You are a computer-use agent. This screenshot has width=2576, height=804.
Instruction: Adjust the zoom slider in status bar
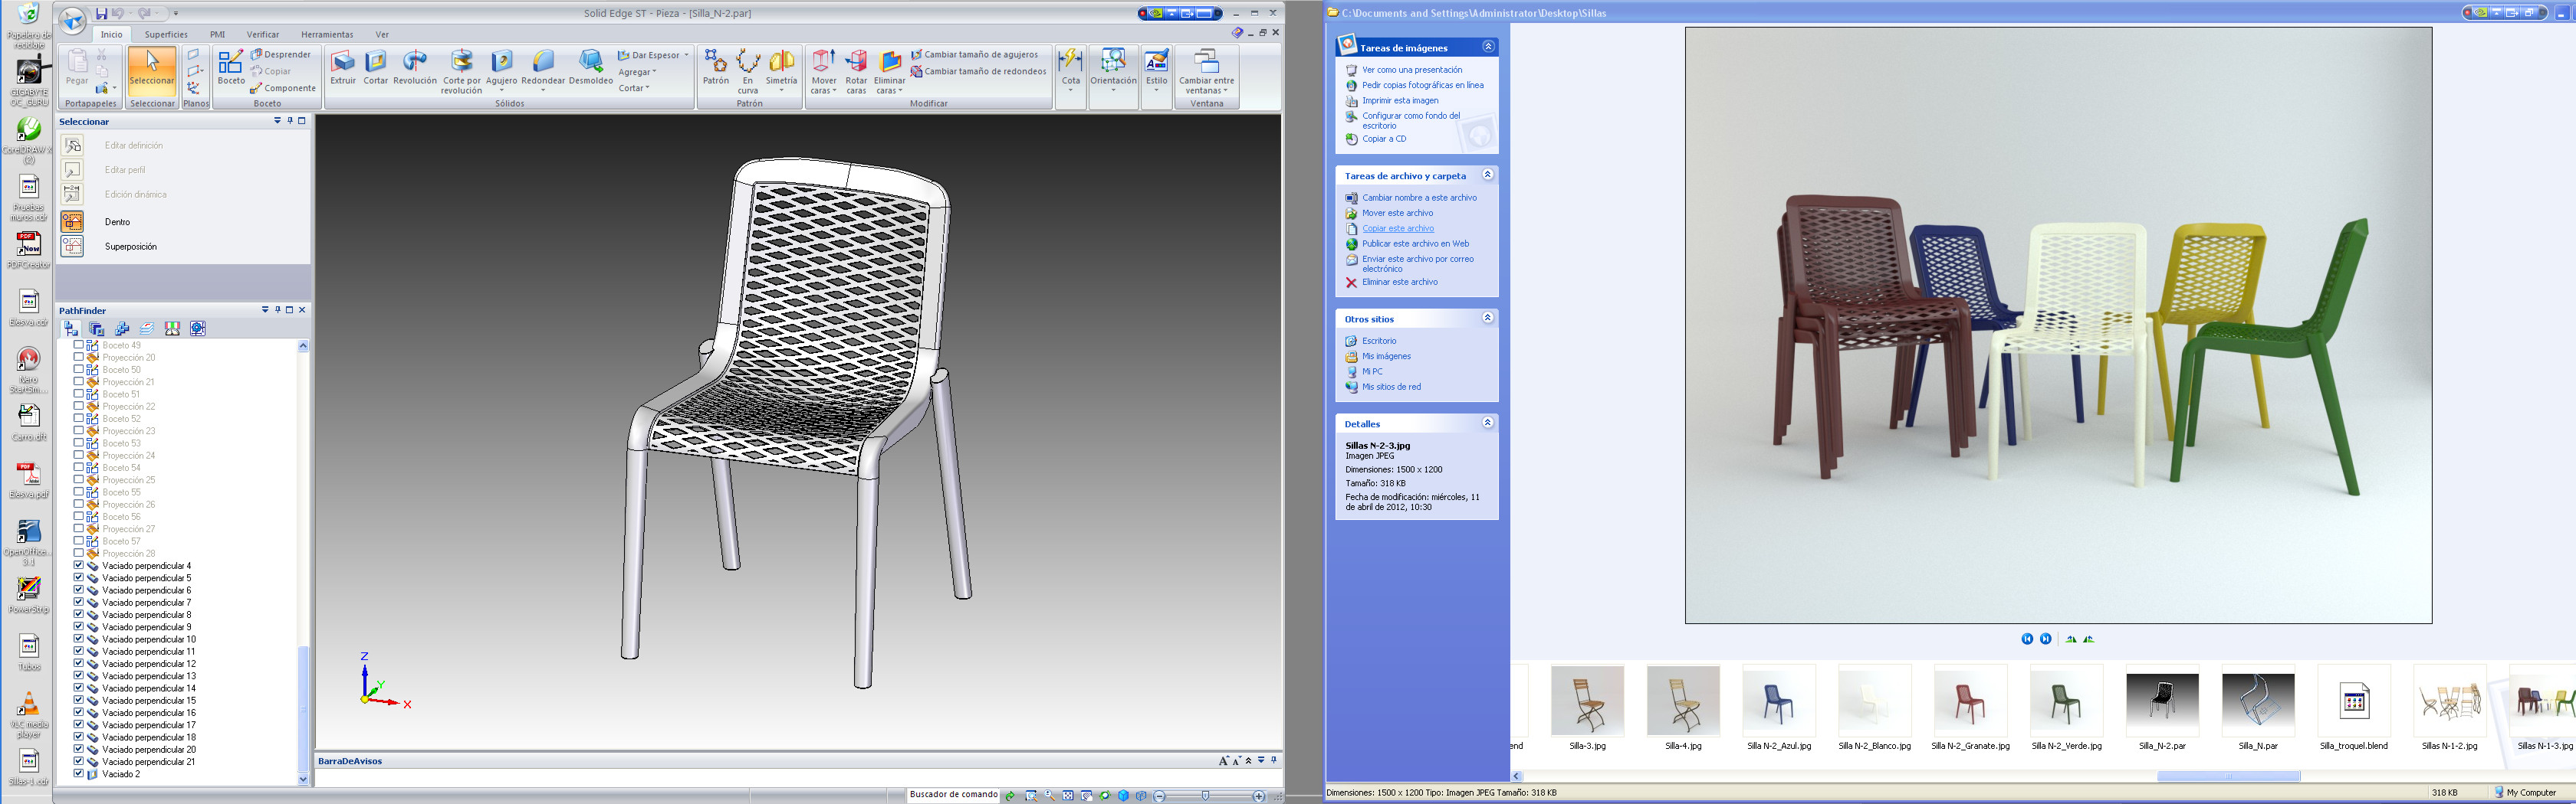[1206, 796]
